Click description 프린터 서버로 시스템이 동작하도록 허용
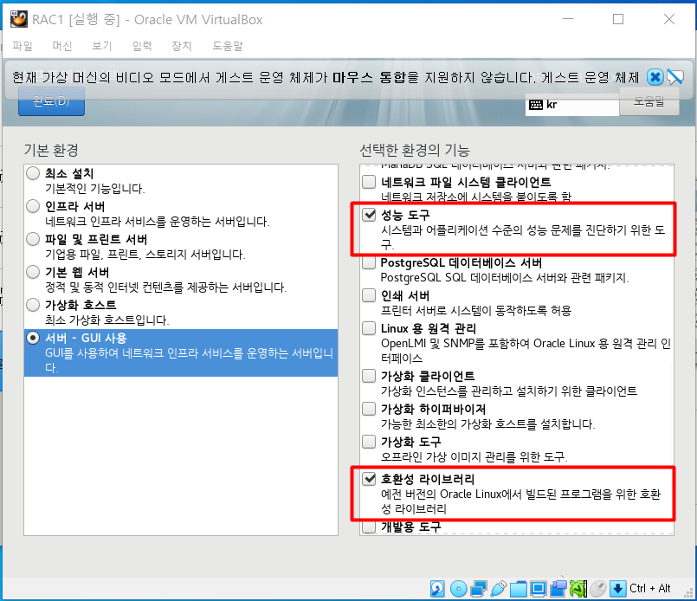This screenshot has height=601, width=697. [476, 311]
